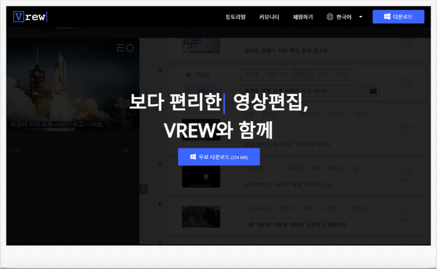Viewport: 437px width, 269px height.
Task: Open the 커뮤니티 menu item
Action: (269, 17)
